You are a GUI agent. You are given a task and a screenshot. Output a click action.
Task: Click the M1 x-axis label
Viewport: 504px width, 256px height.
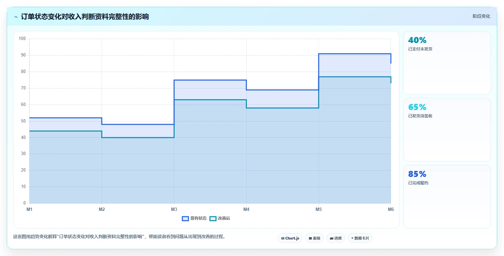[29, 209]
